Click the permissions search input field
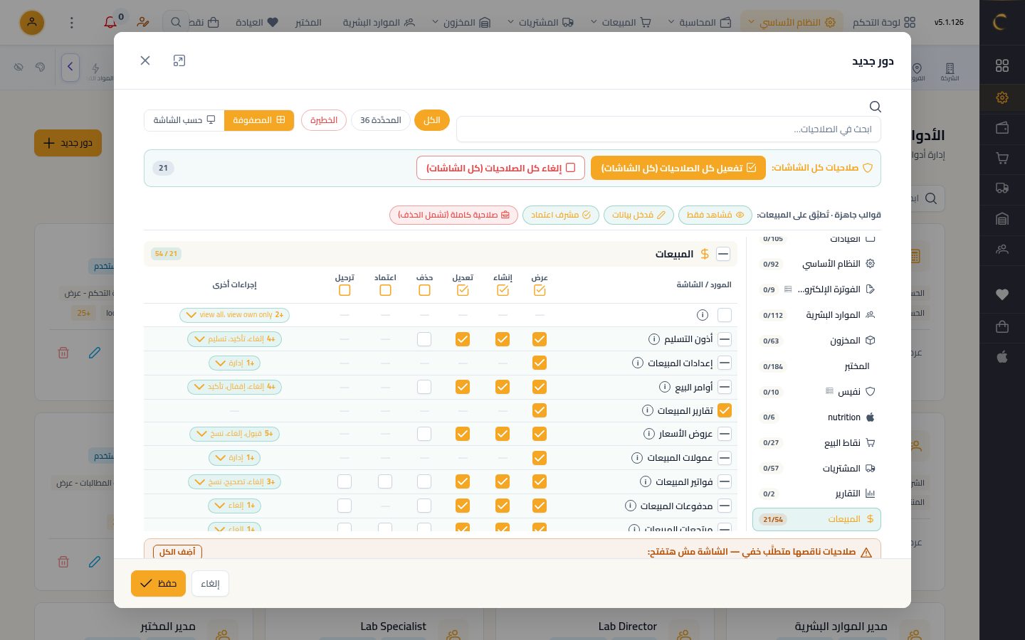The image size is (1025, 640). click(668, 129)
